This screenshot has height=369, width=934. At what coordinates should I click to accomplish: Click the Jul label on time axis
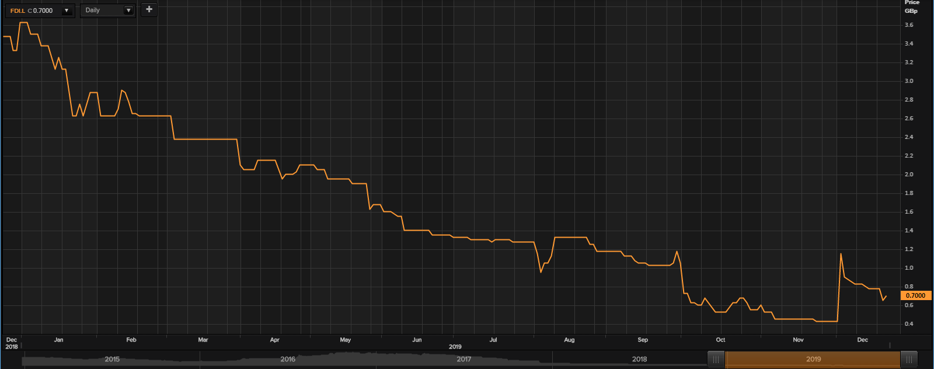coord(493,340)
